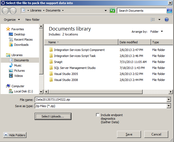Image resolution: width=174 pixels, height=142 pixels.
Task: Click the help question mark icon
Action: coord(167,20)
